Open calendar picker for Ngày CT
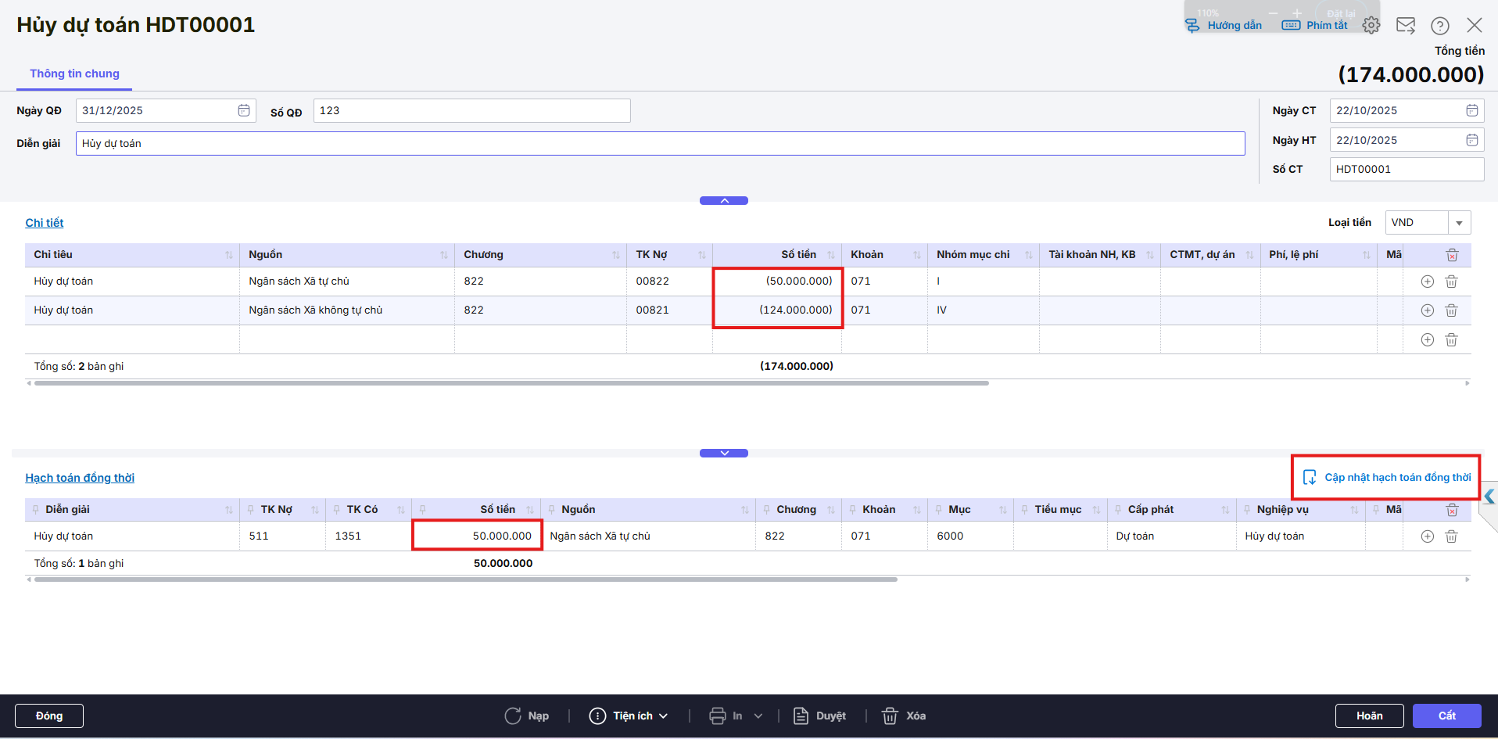This screenshot has height=739, width=1498. [1471, 110]
